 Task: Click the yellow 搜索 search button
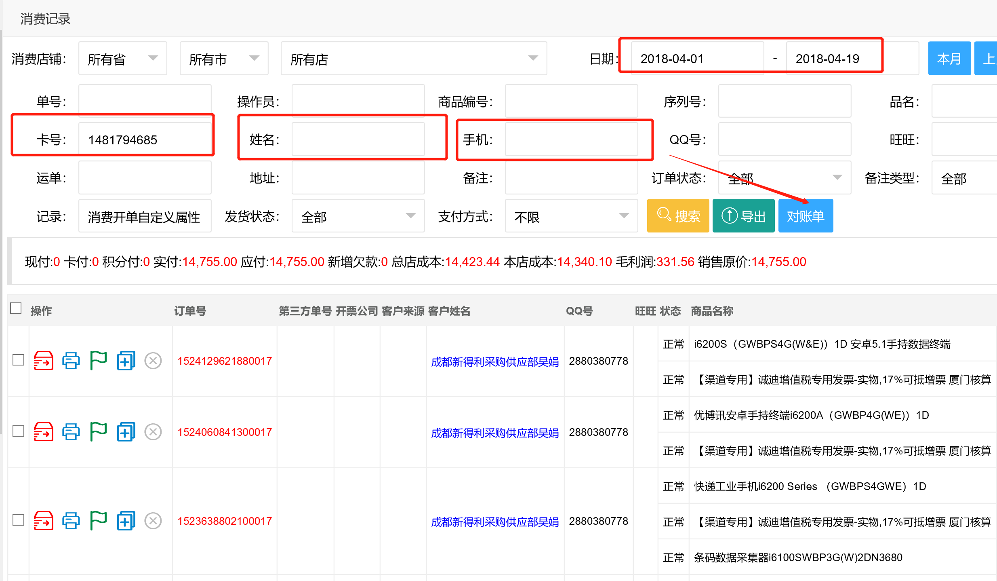678,216
